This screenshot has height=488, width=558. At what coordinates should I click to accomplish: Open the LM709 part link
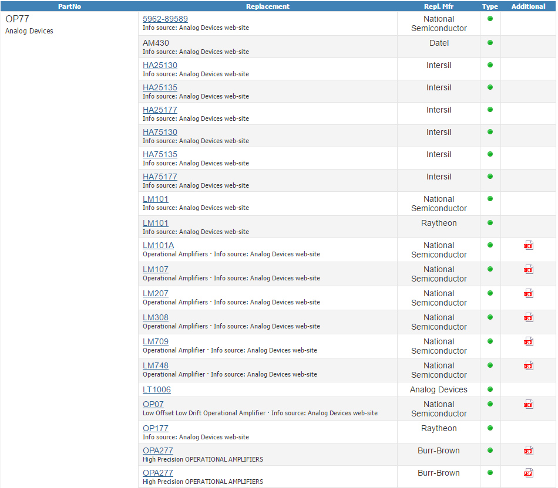tap(156, 341)
